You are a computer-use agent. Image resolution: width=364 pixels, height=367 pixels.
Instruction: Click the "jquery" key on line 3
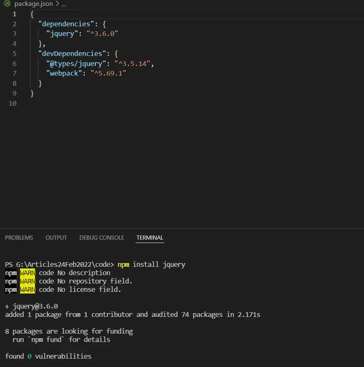(62, 34)
